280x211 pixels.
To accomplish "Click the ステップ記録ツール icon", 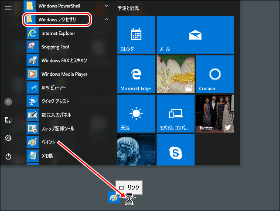I will coord(33,129).
